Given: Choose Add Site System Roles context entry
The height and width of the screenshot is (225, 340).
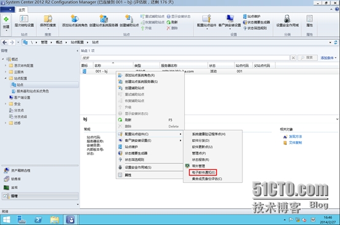Looking at the screenshot, I should [x=150, y=75].
